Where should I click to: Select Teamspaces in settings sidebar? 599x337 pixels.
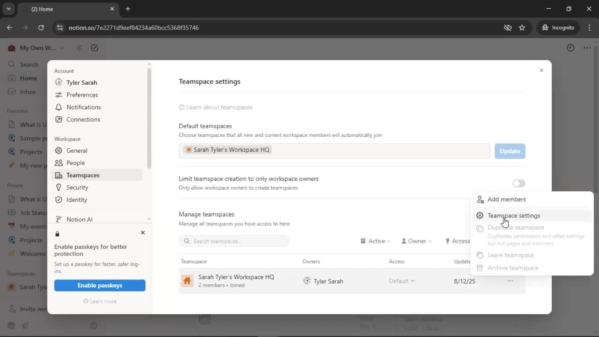pyautogui.click(x=97, y=175)
